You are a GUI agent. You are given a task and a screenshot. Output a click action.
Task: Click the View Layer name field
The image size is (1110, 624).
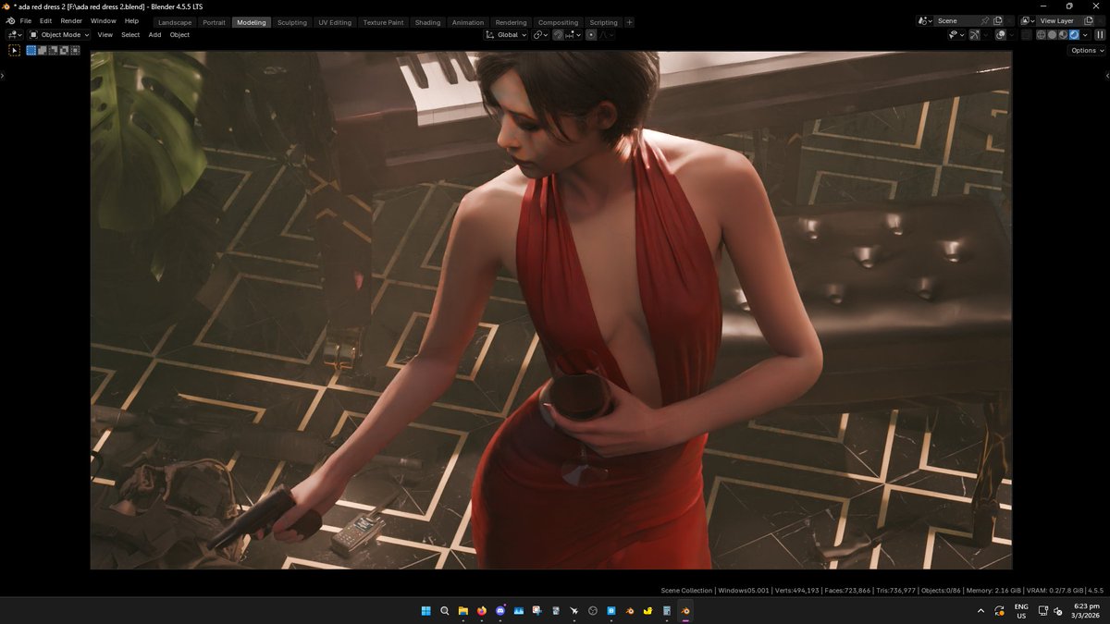(x=1059, y=20)
